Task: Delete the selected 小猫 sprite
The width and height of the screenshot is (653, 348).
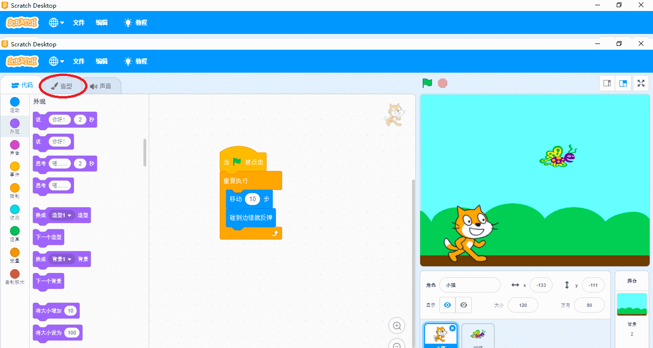Action: [x=452, y=328]
